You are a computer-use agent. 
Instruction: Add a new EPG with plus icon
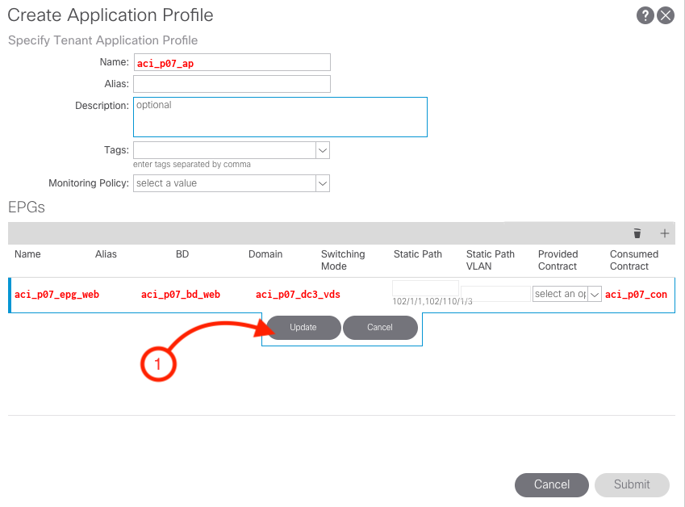(x=665, y=233)
